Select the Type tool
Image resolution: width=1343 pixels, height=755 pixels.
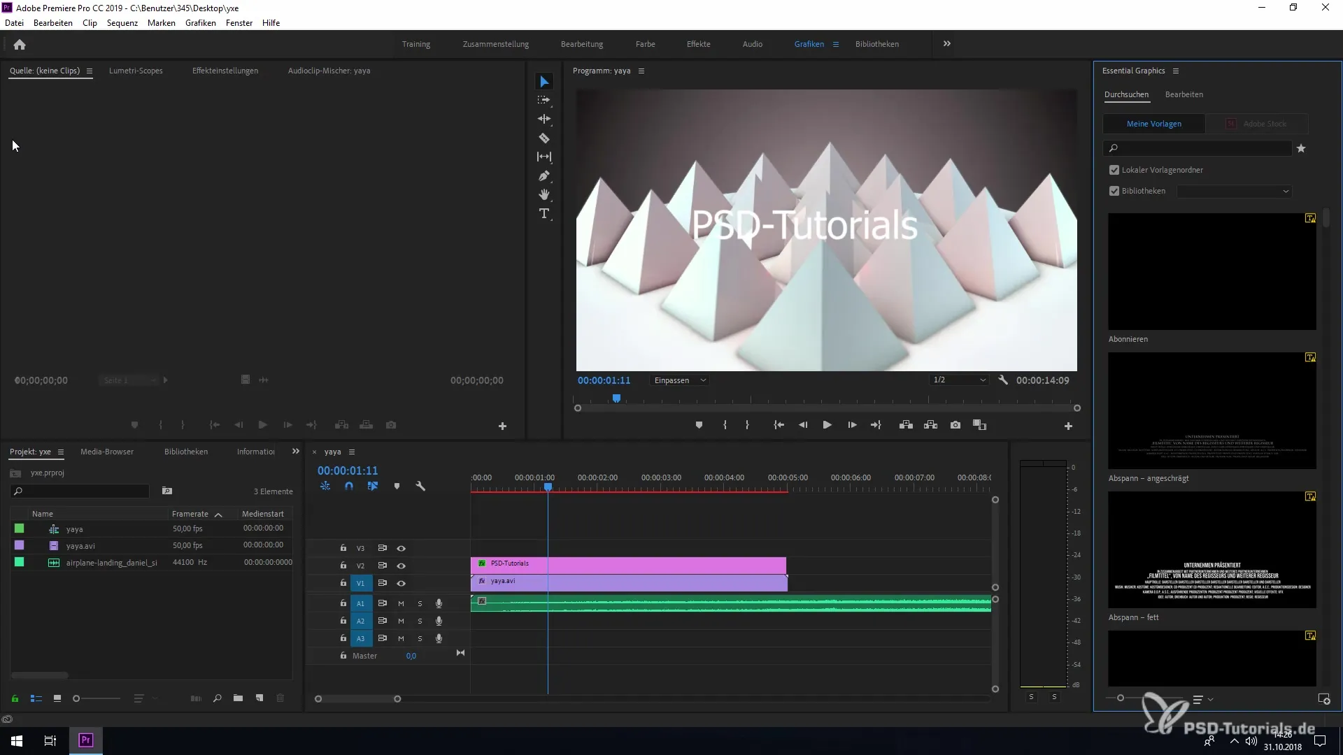pyautogui.click(x=544, y=213)
